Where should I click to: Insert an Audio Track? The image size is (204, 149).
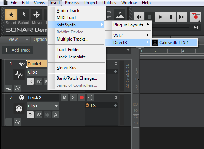(x=77, y=11)
